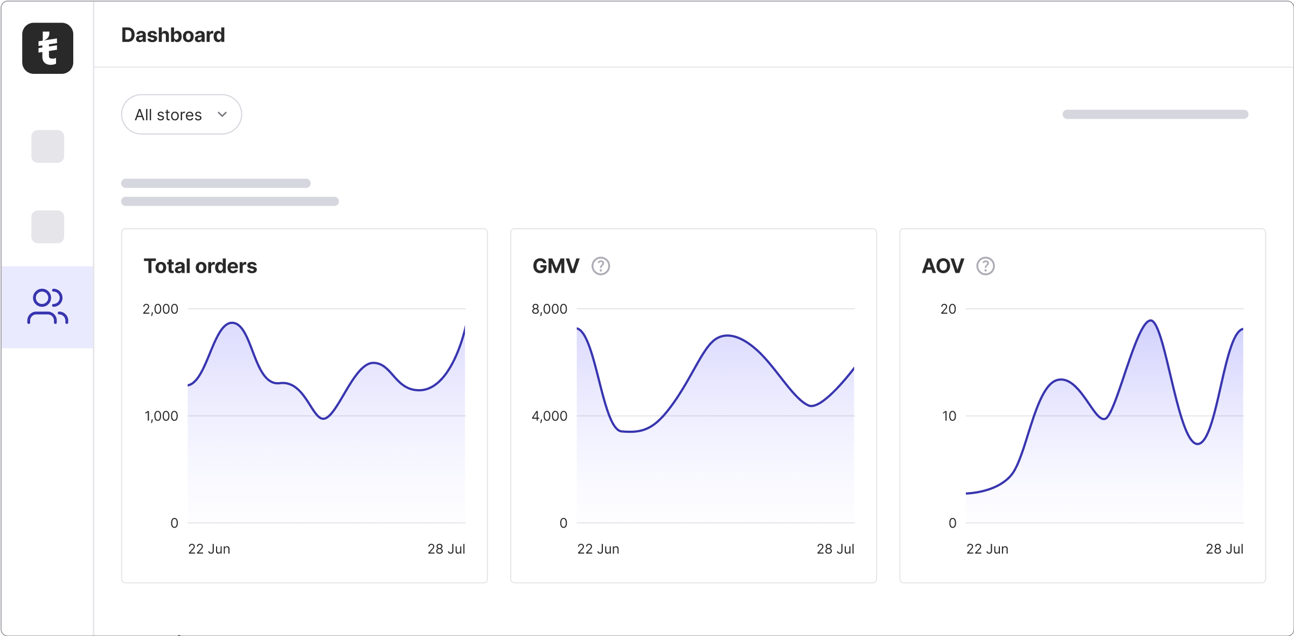Click 28 Jul label under GMV
The height and width of the screenshot is (636, 1294).
836,549
